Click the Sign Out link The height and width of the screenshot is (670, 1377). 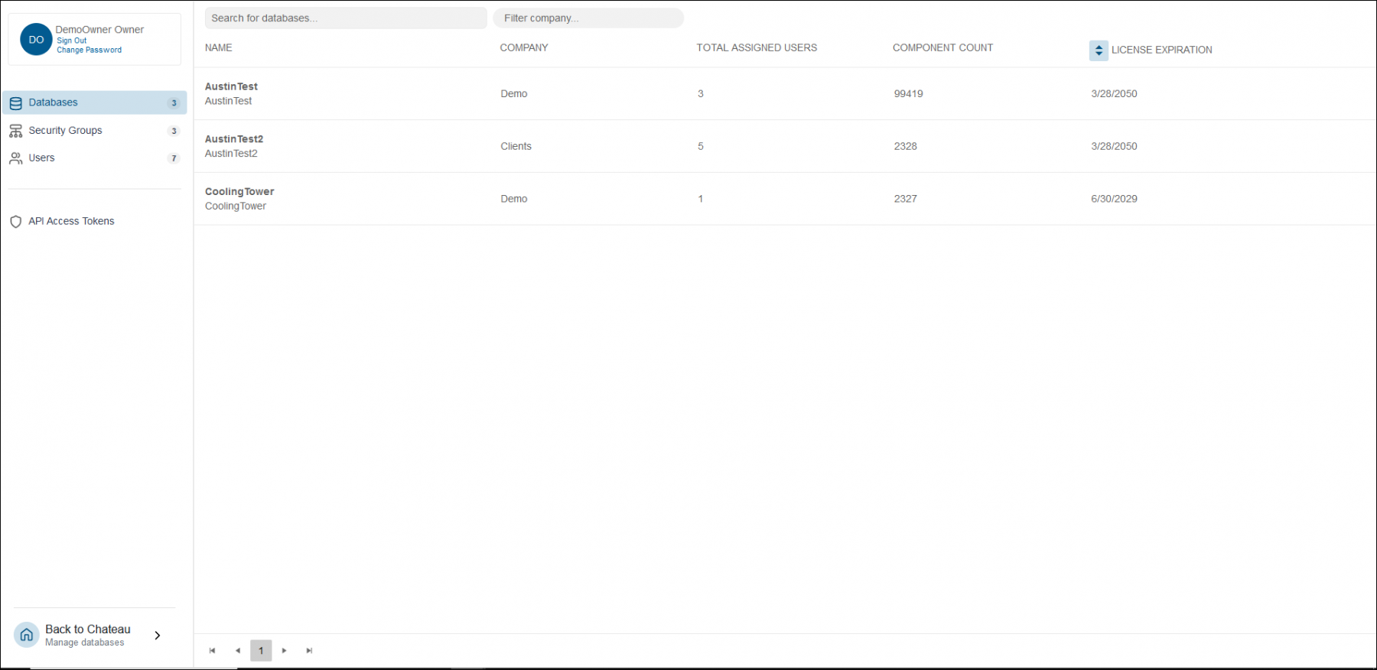tap(71, 41)
